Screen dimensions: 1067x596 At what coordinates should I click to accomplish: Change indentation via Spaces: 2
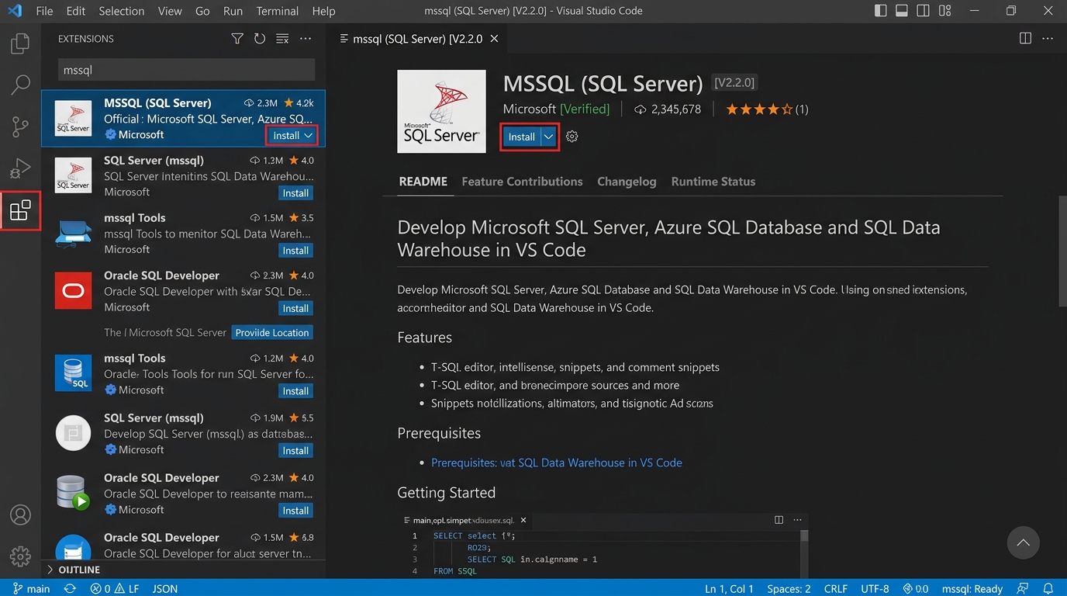point(789,588)
